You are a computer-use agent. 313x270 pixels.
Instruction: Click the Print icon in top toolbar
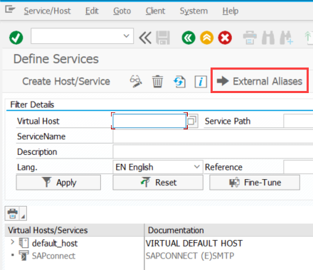point(250,38)
